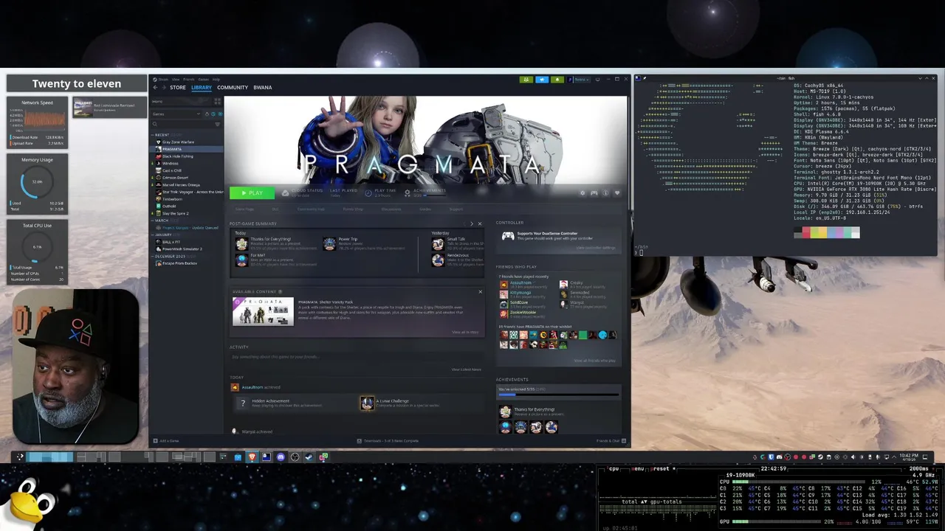Open the Bwana account dropdown
The width and height of the screenshot is (945, 531).
click(x=583, y=80)
